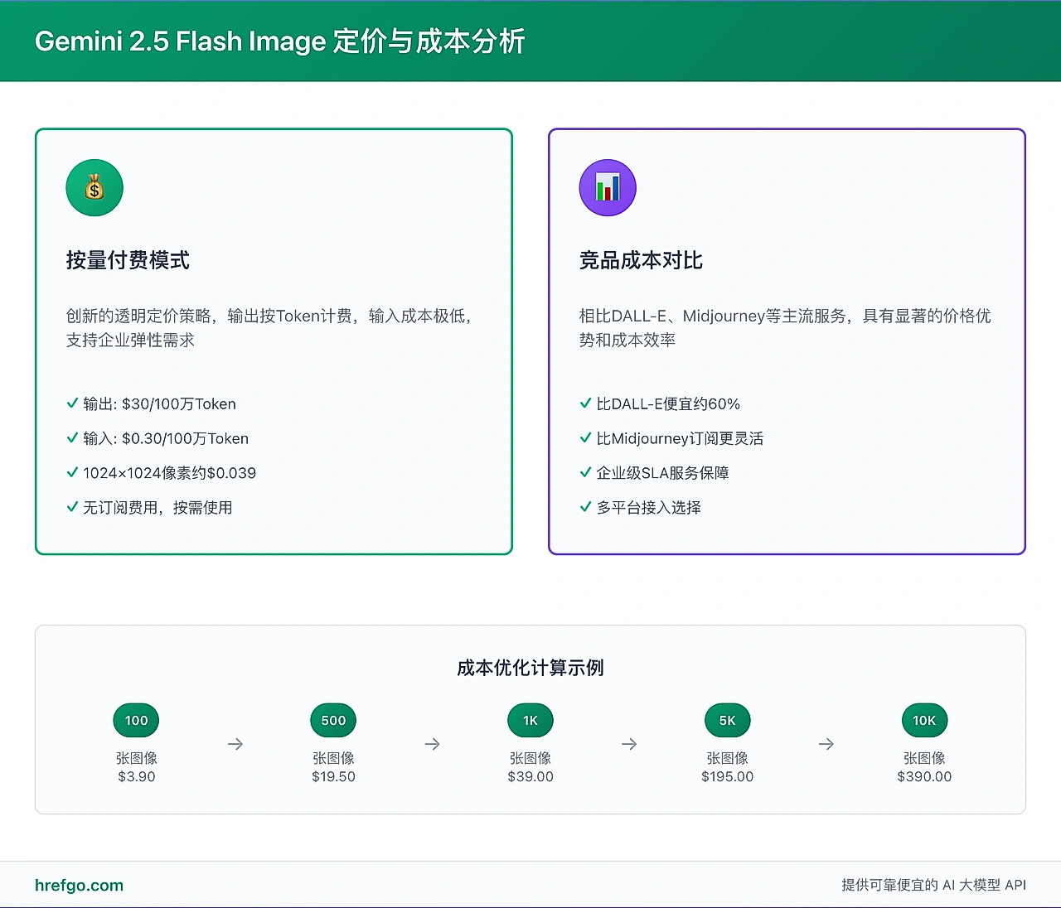Click the text 1024×1024像素约$0.039
This screenshot has height=908, width=1061.
click(169, 473)
